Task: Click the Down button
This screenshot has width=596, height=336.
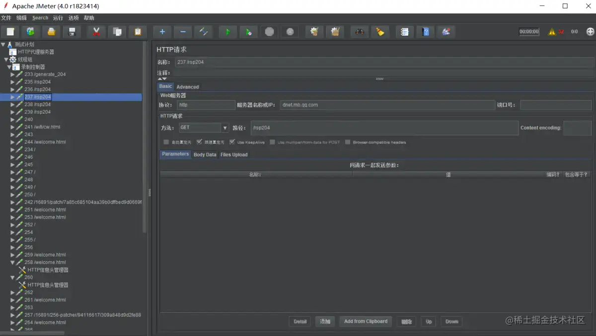Action: click(452, 322)
